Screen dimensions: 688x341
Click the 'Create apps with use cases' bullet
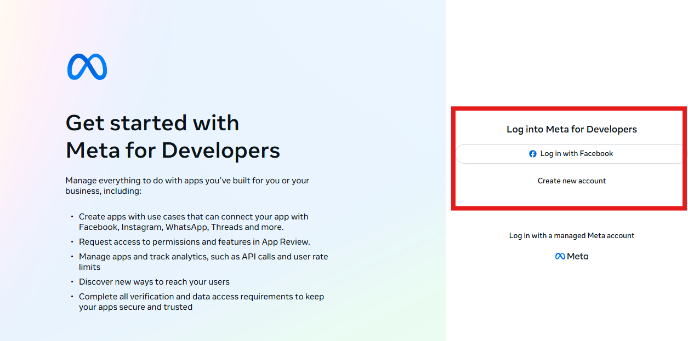tap(194, 222)
